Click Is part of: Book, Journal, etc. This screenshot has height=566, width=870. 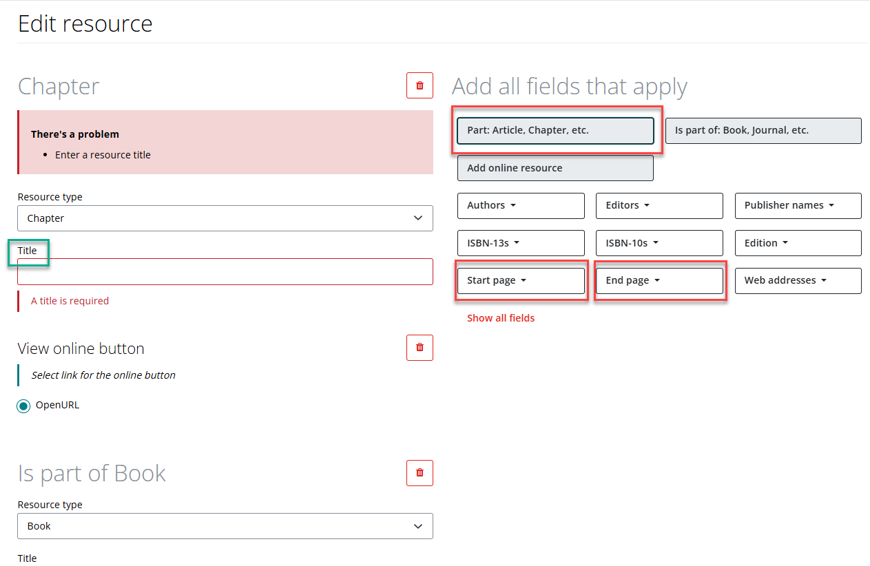[x=763, y=130]
